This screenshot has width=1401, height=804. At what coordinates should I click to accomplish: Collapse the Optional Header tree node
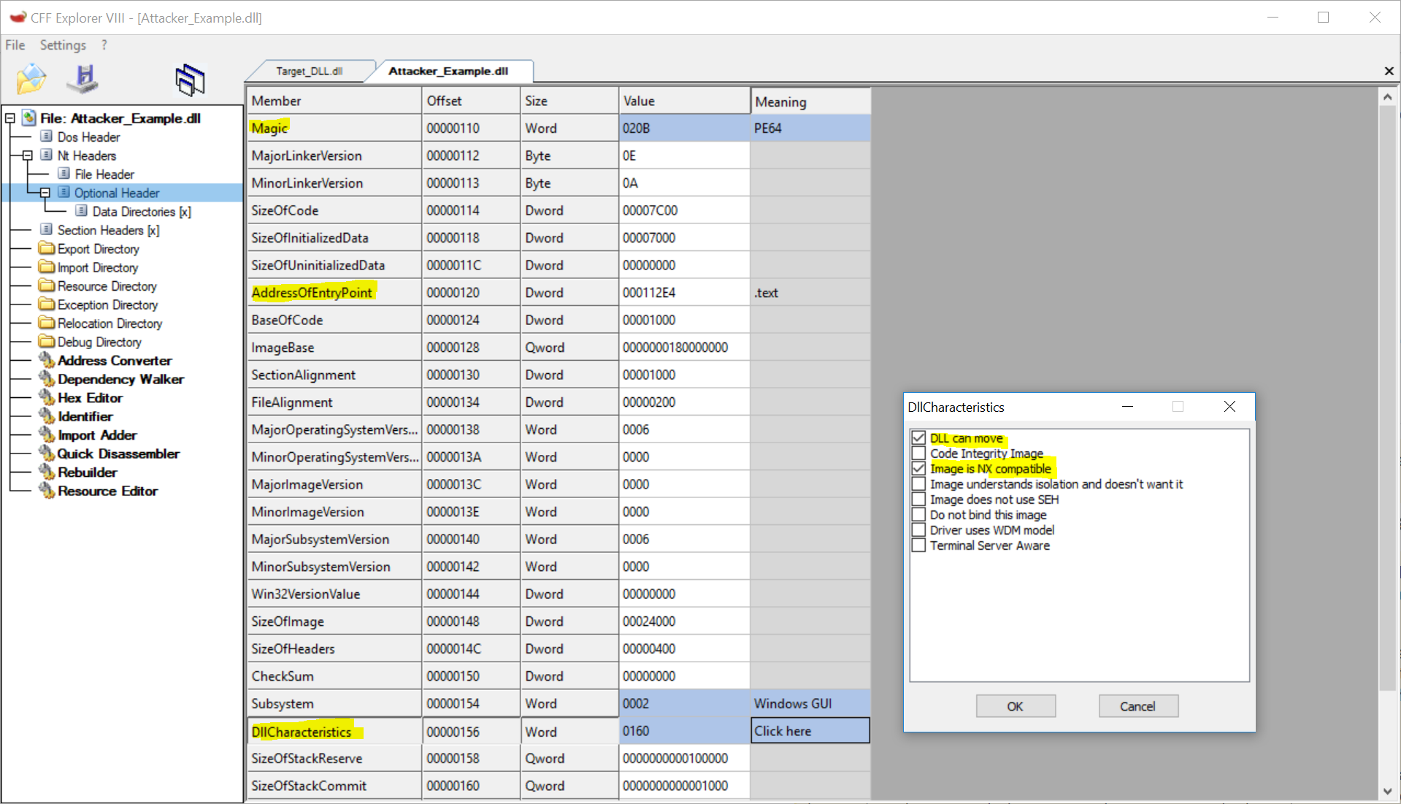45,193
